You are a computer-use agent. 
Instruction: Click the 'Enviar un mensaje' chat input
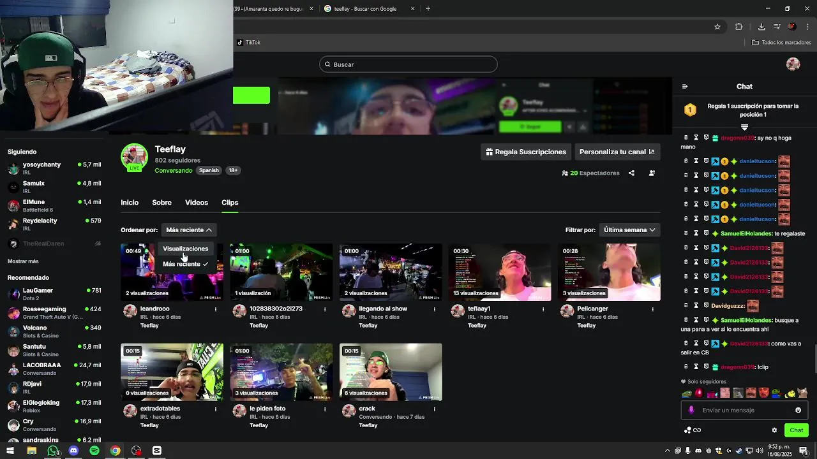744,410
